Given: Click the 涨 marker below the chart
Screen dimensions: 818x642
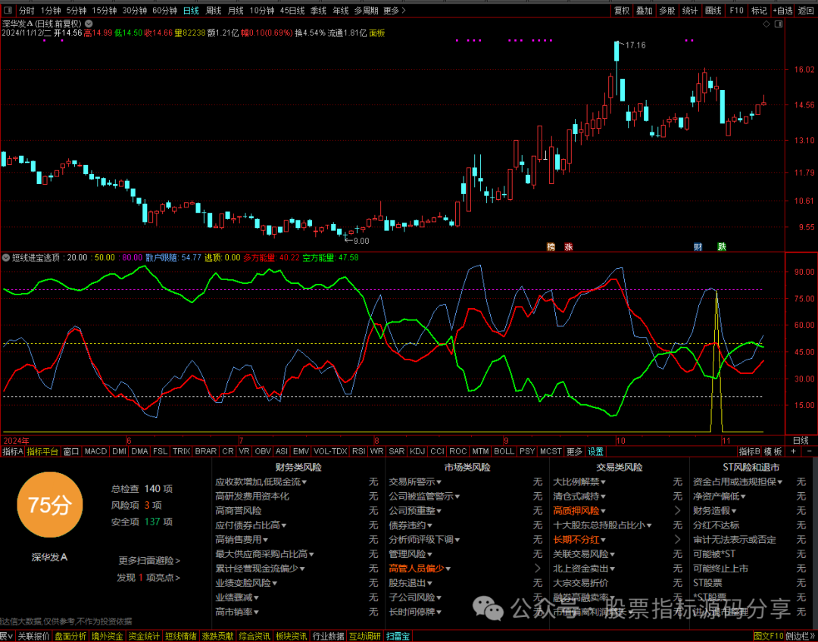Looking at the screenshot, I should 568,247.
